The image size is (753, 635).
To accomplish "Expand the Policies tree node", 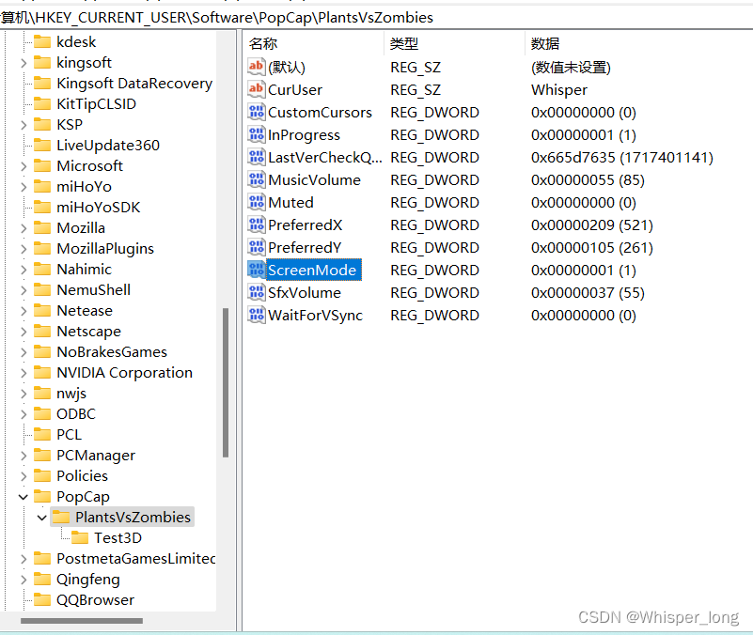I will click(24, 475).
